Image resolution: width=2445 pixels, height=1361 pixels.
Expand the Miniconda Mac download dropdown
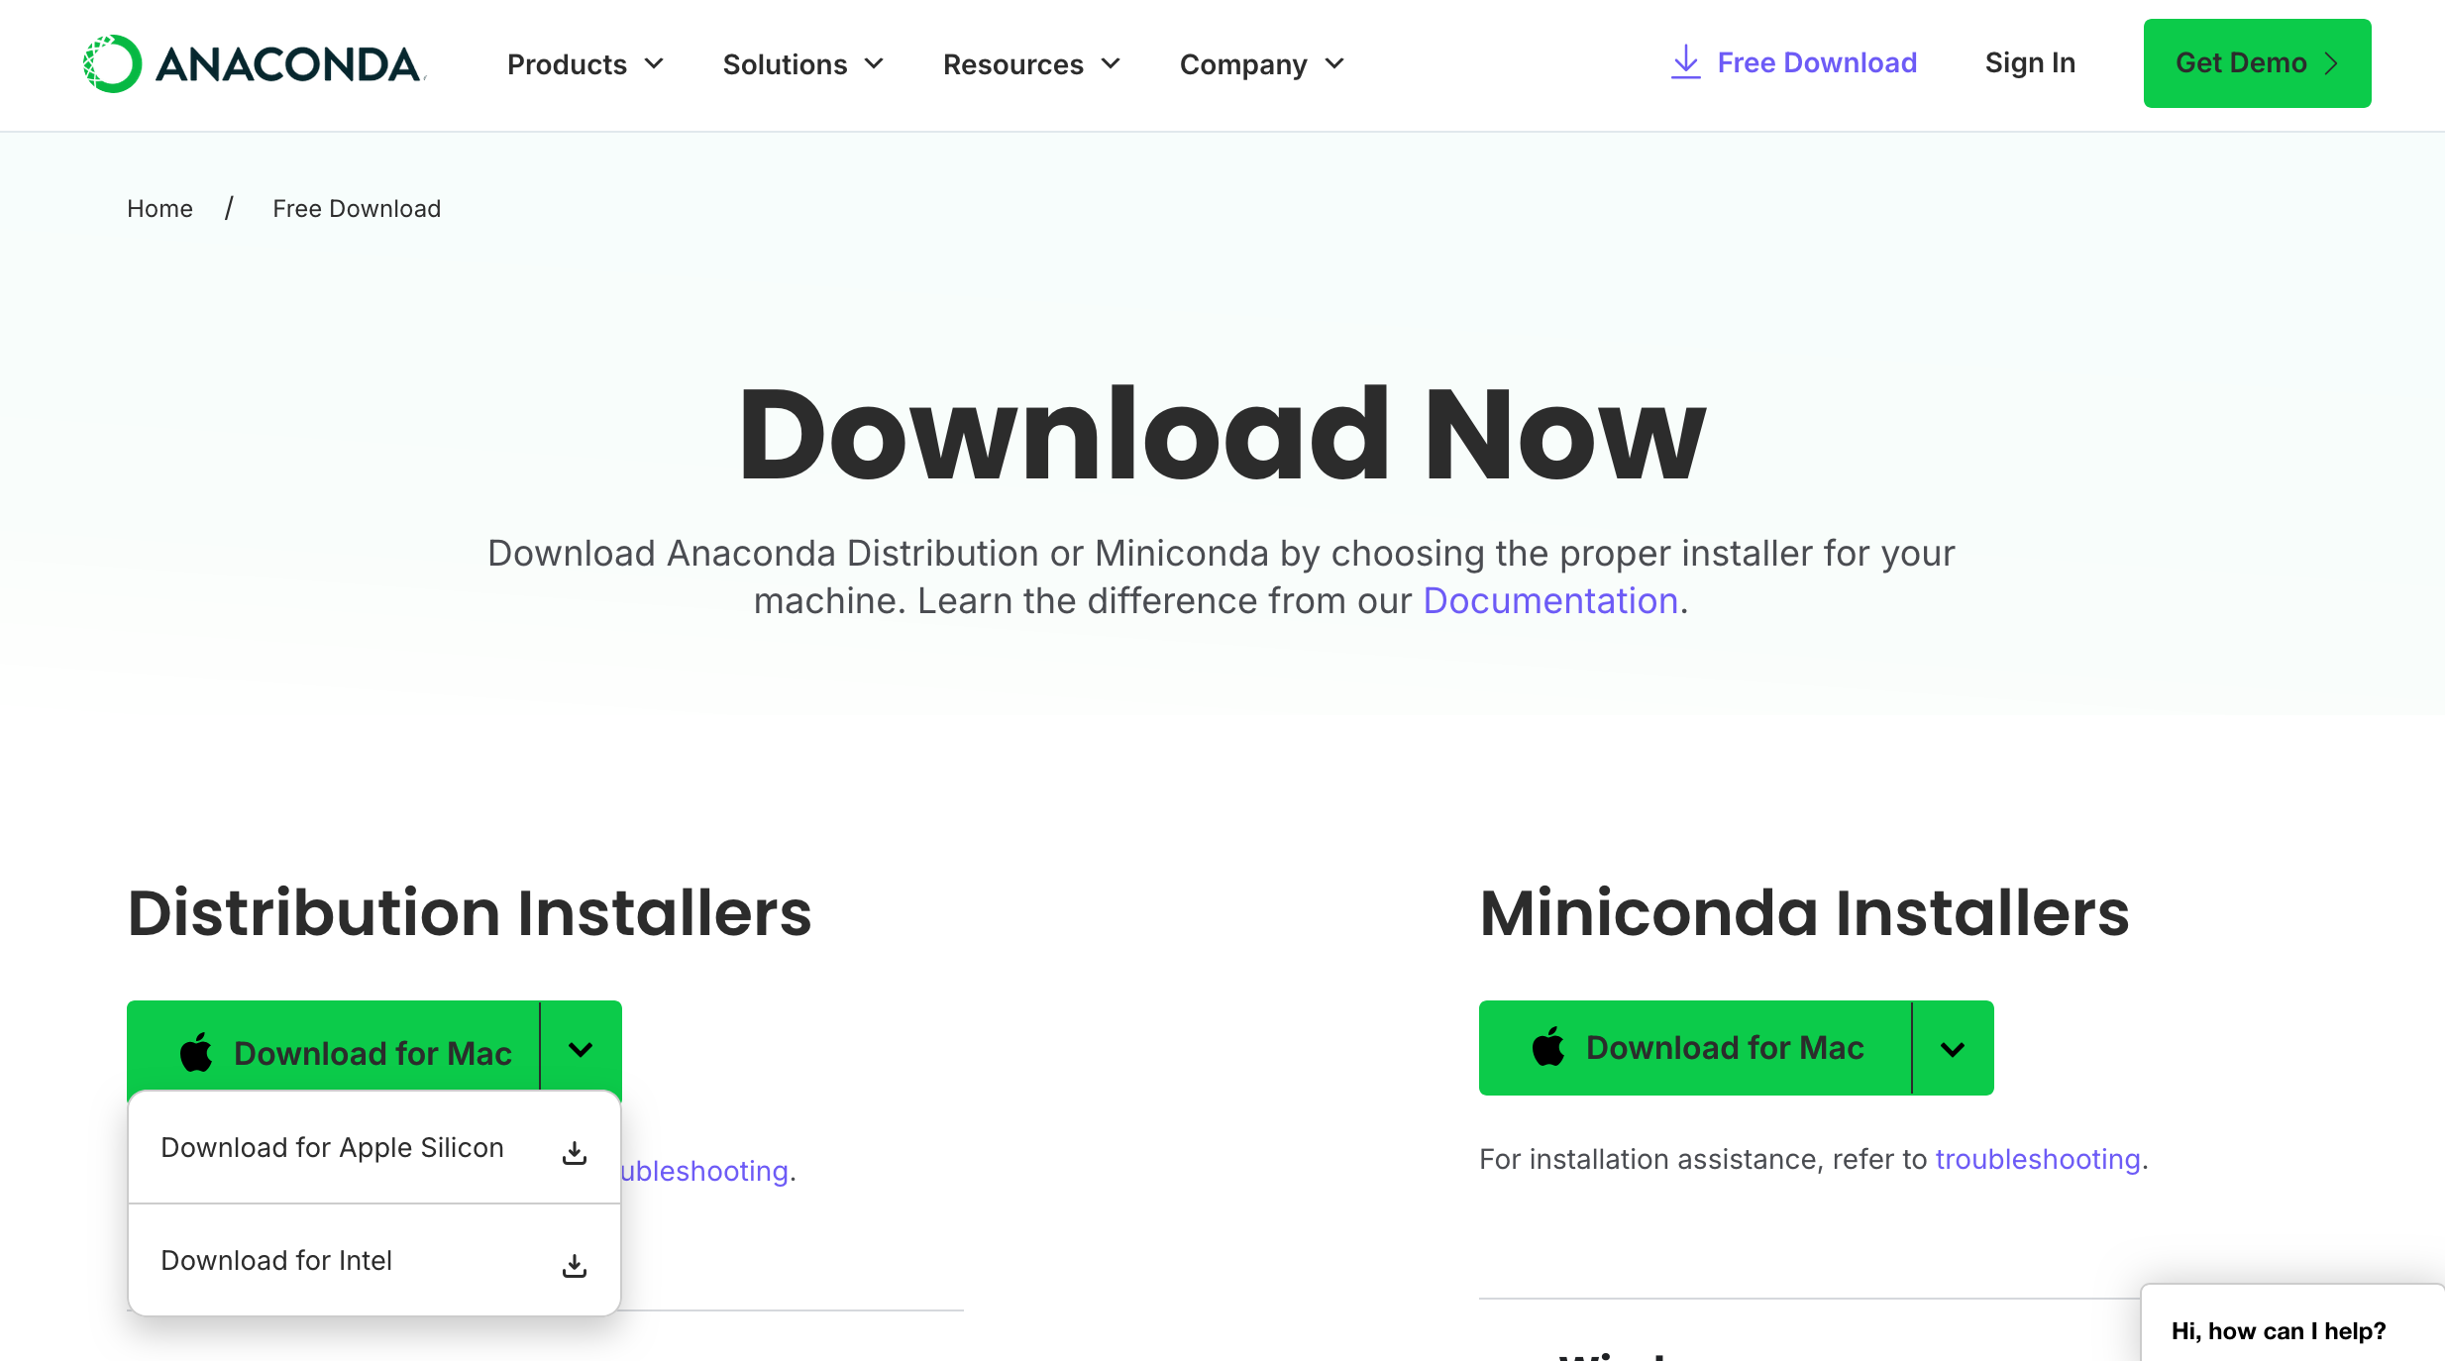tap(1953, 1048)
